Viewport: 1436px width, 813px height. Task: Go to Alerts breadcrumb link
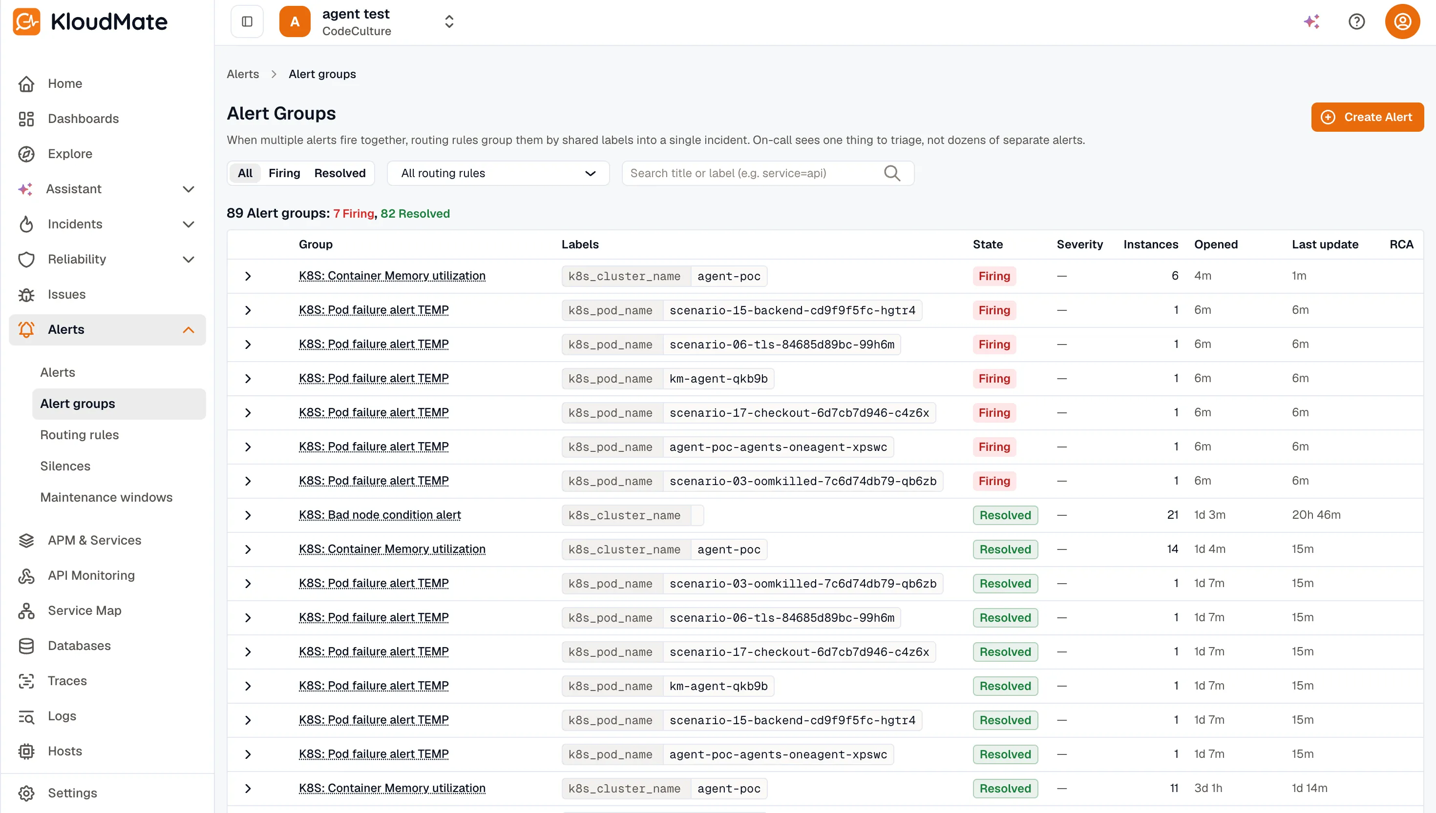242,74
